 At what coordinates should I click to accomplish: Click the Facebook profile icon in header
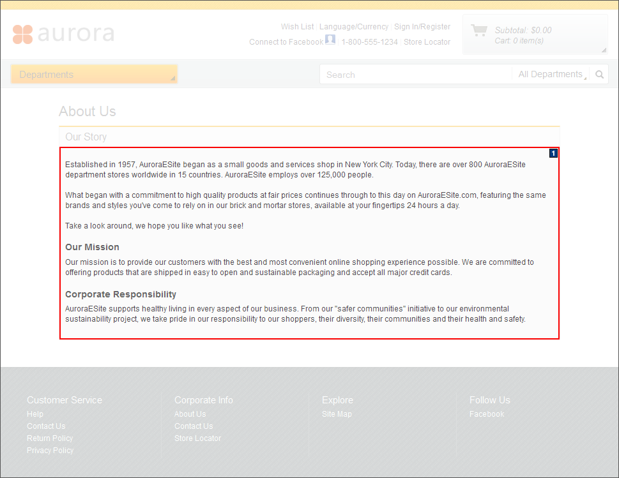pos(330,40)
